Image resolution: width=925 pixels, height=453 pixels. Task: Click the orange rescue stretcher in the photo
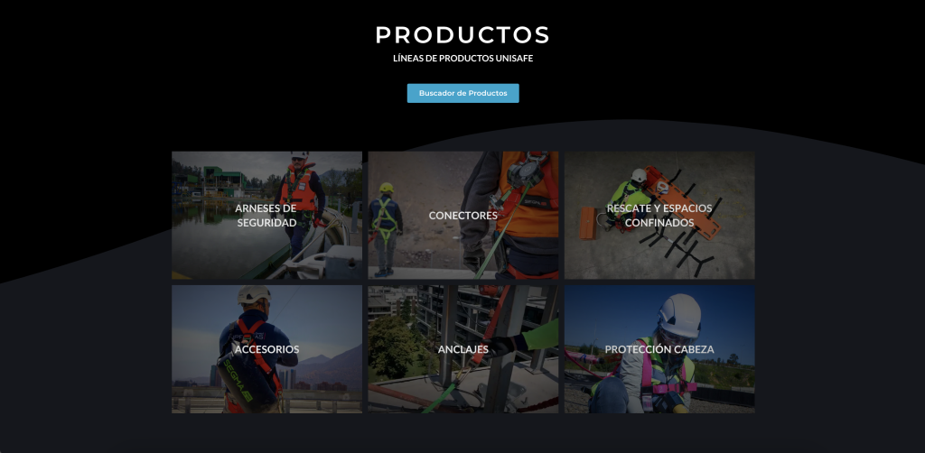(683, 201)
